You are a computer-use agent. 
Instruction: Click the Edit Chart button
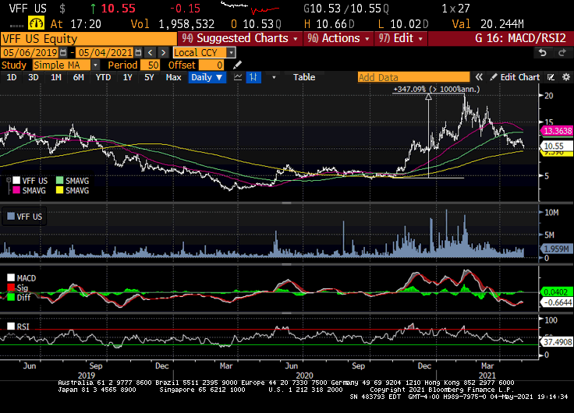[x=516, y=77]
